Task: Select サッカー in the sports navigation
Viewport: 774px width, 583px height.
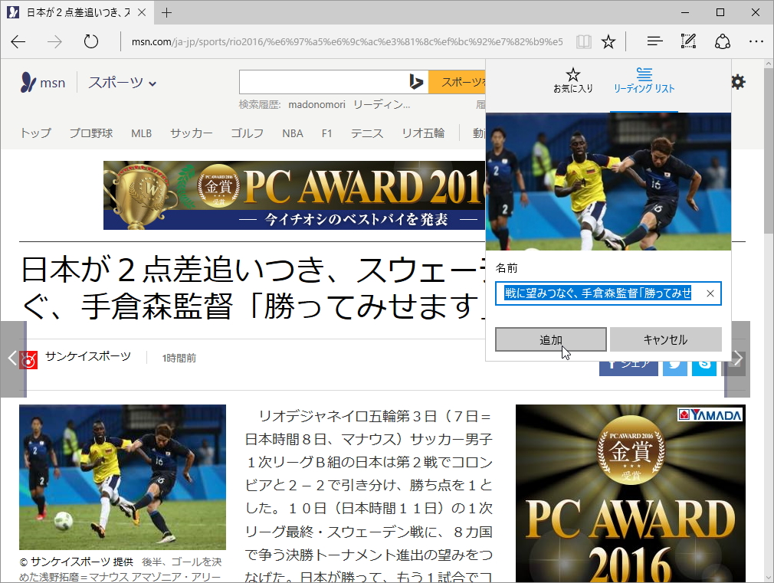Action: [x=191, y=133]
